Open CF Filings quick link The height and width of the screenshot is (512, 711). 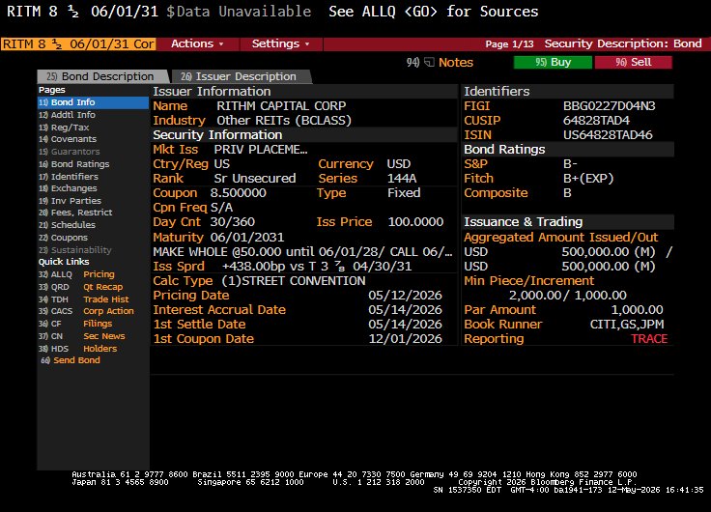click(x=74, y=324)
